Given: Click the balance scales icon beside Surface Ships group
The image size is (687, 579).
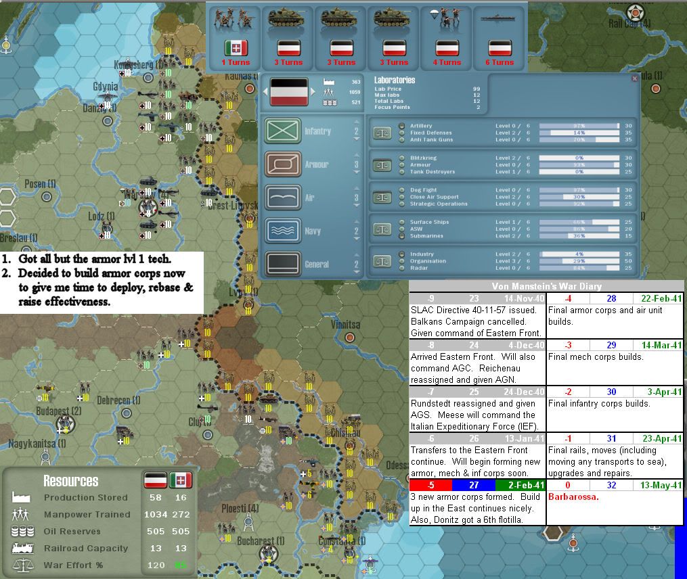Looking at the screenshot, I should (x=382, y=229).
